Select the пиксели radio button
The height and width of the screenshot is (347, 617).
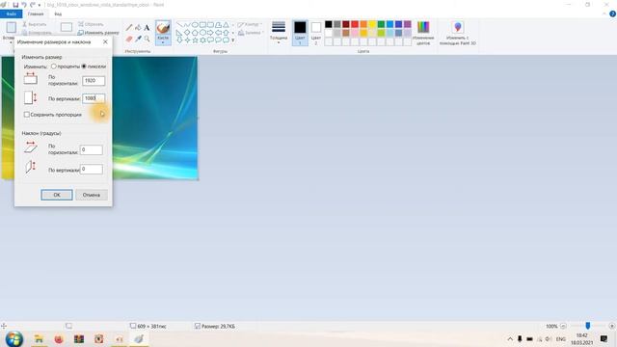click(84, 67)
